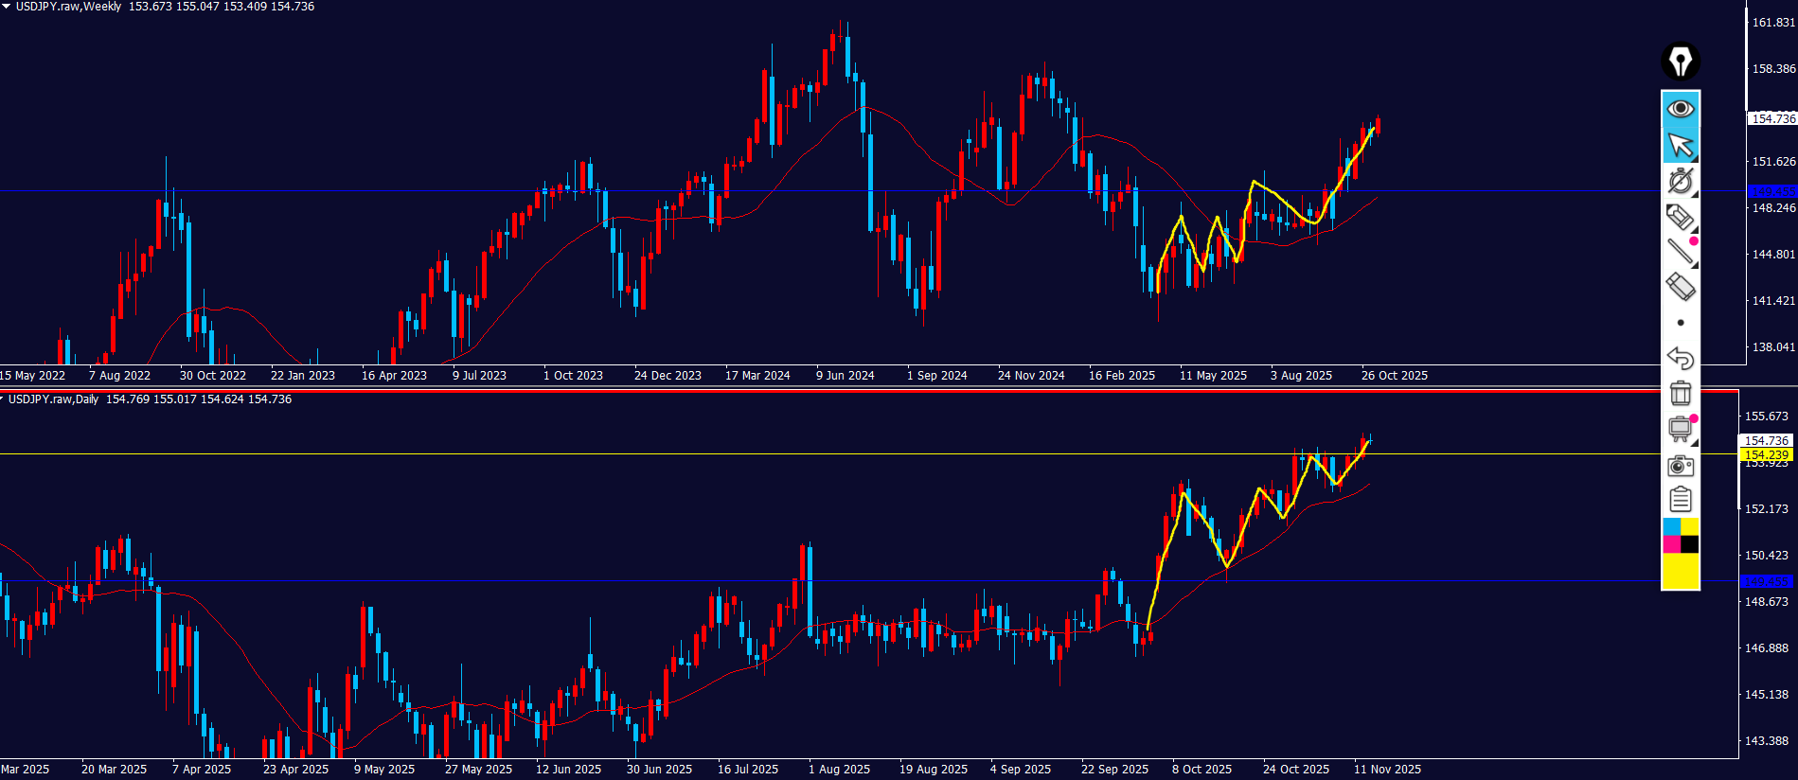The width and height of the screenshot is (1798, 780).
Task: Pick the black color swatch
Action: click(x=1690, y=544)
